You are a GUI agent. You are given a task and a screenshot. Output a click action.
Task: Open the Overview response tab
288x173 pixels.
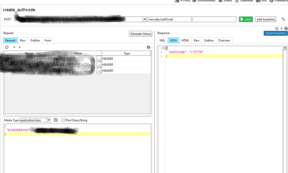pyautogui.click(x=224, y=40)
